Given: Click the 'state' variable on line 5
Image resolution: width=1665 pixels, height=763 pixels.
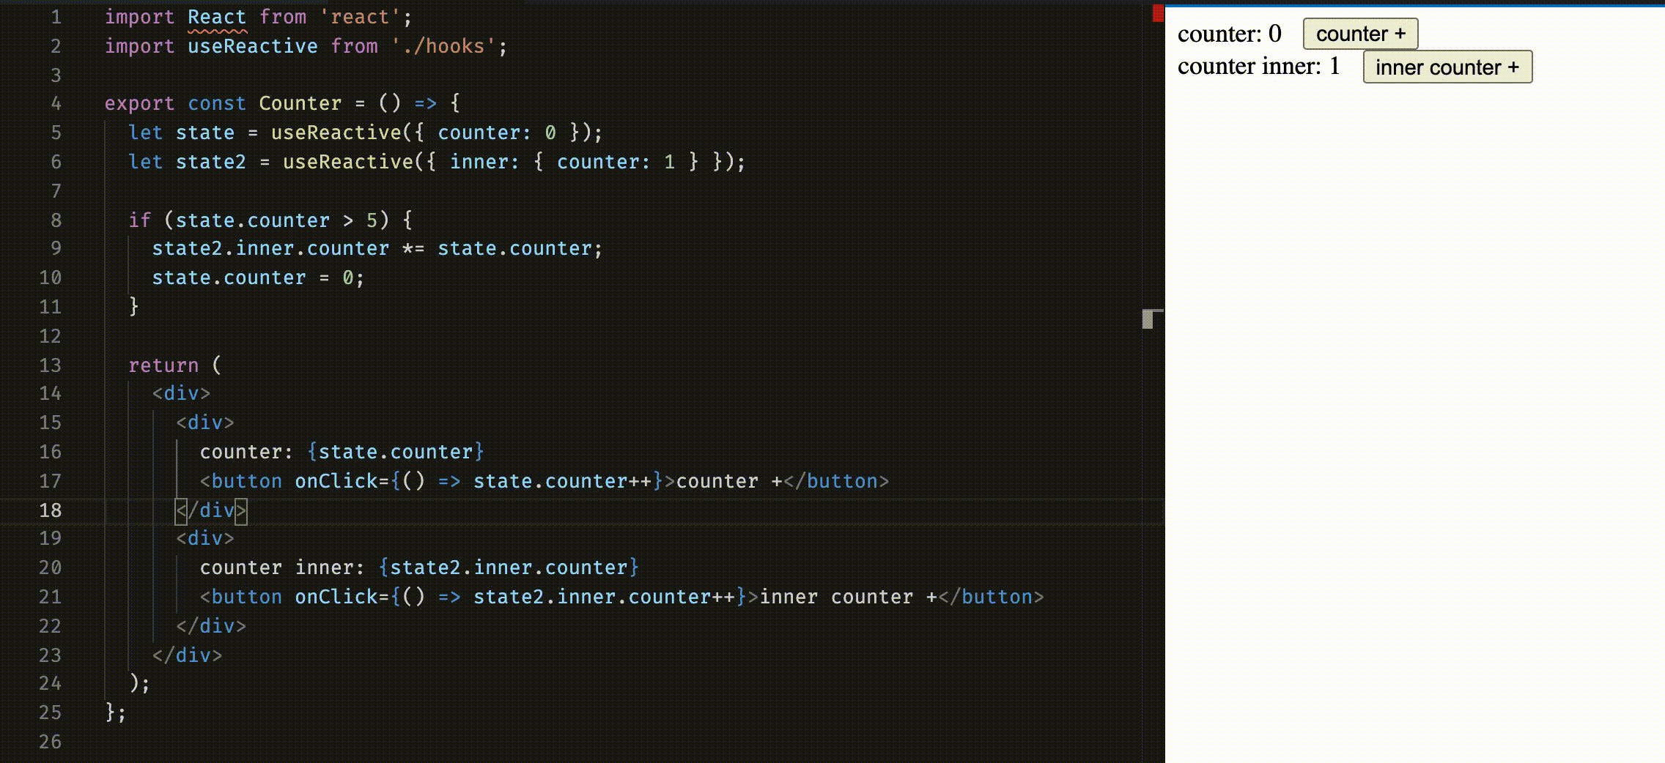Looking at the screenshot, I should pos(205,133).
